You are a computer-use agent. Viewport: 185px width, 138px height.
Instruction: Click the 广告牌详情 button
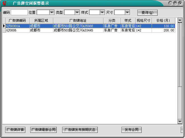click(15, 130)
